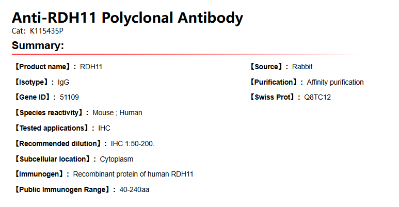Open the Swiss Prot ID Q8TC12
The width and height of the screenshot is (399, 207).
click(x=317, y=97)
